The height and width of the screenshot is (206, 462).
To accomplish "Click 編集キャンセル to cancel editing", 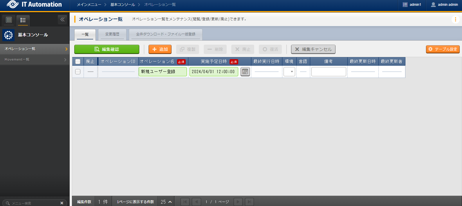I will pos(313,49).
